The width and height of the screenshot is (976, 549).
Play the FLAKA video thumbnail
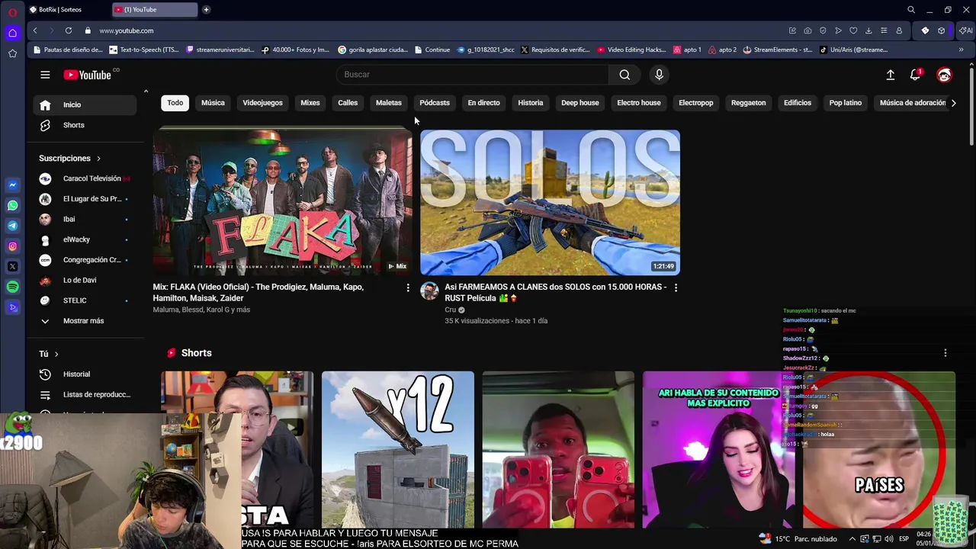point(283,202)
